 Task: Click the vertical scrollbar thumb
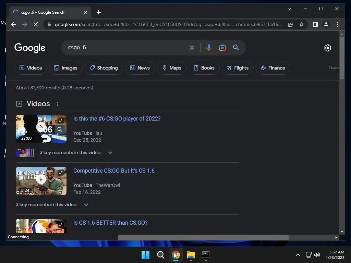[342, 58]
